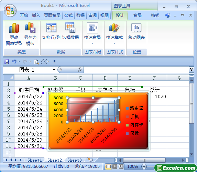This screenshot has width=197, height=172.
Task: Click the tallest blue bar in chart
Action: click(114, 111)
